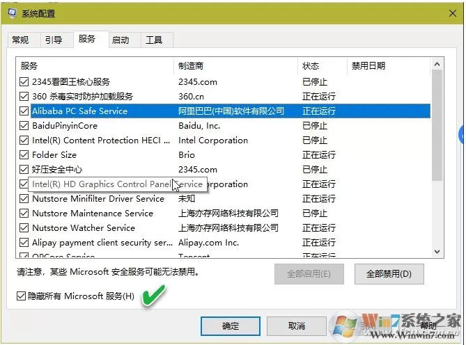Click the 全部启用(E) button

[309, 274]
